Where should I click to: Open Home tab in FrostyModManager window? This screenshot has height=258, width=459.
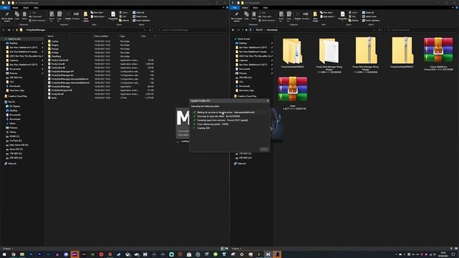pyautogui.click(x=15, y=8)
